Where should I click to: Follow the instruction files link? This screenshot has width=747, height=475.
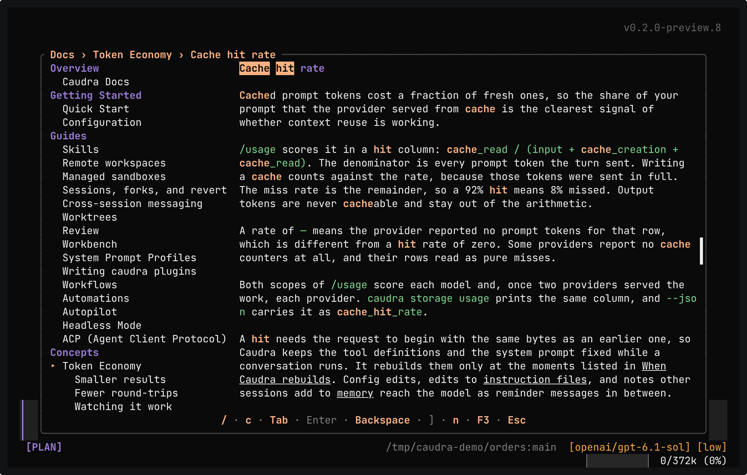click(x=535, y=380)
